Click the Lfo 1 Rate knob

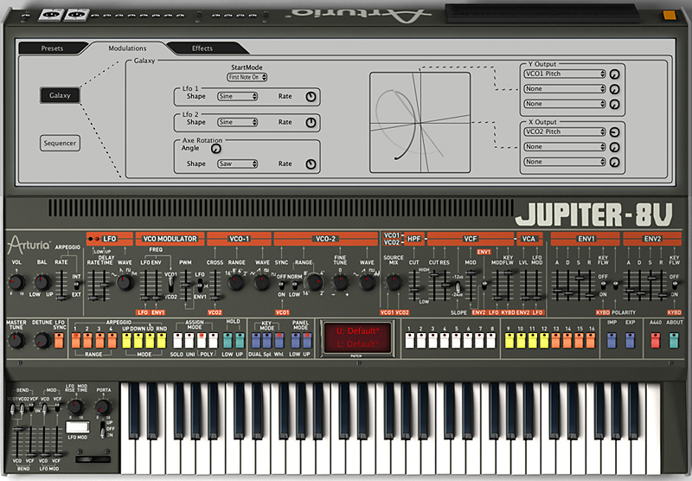pyautogui.click(x=311, y=97)
